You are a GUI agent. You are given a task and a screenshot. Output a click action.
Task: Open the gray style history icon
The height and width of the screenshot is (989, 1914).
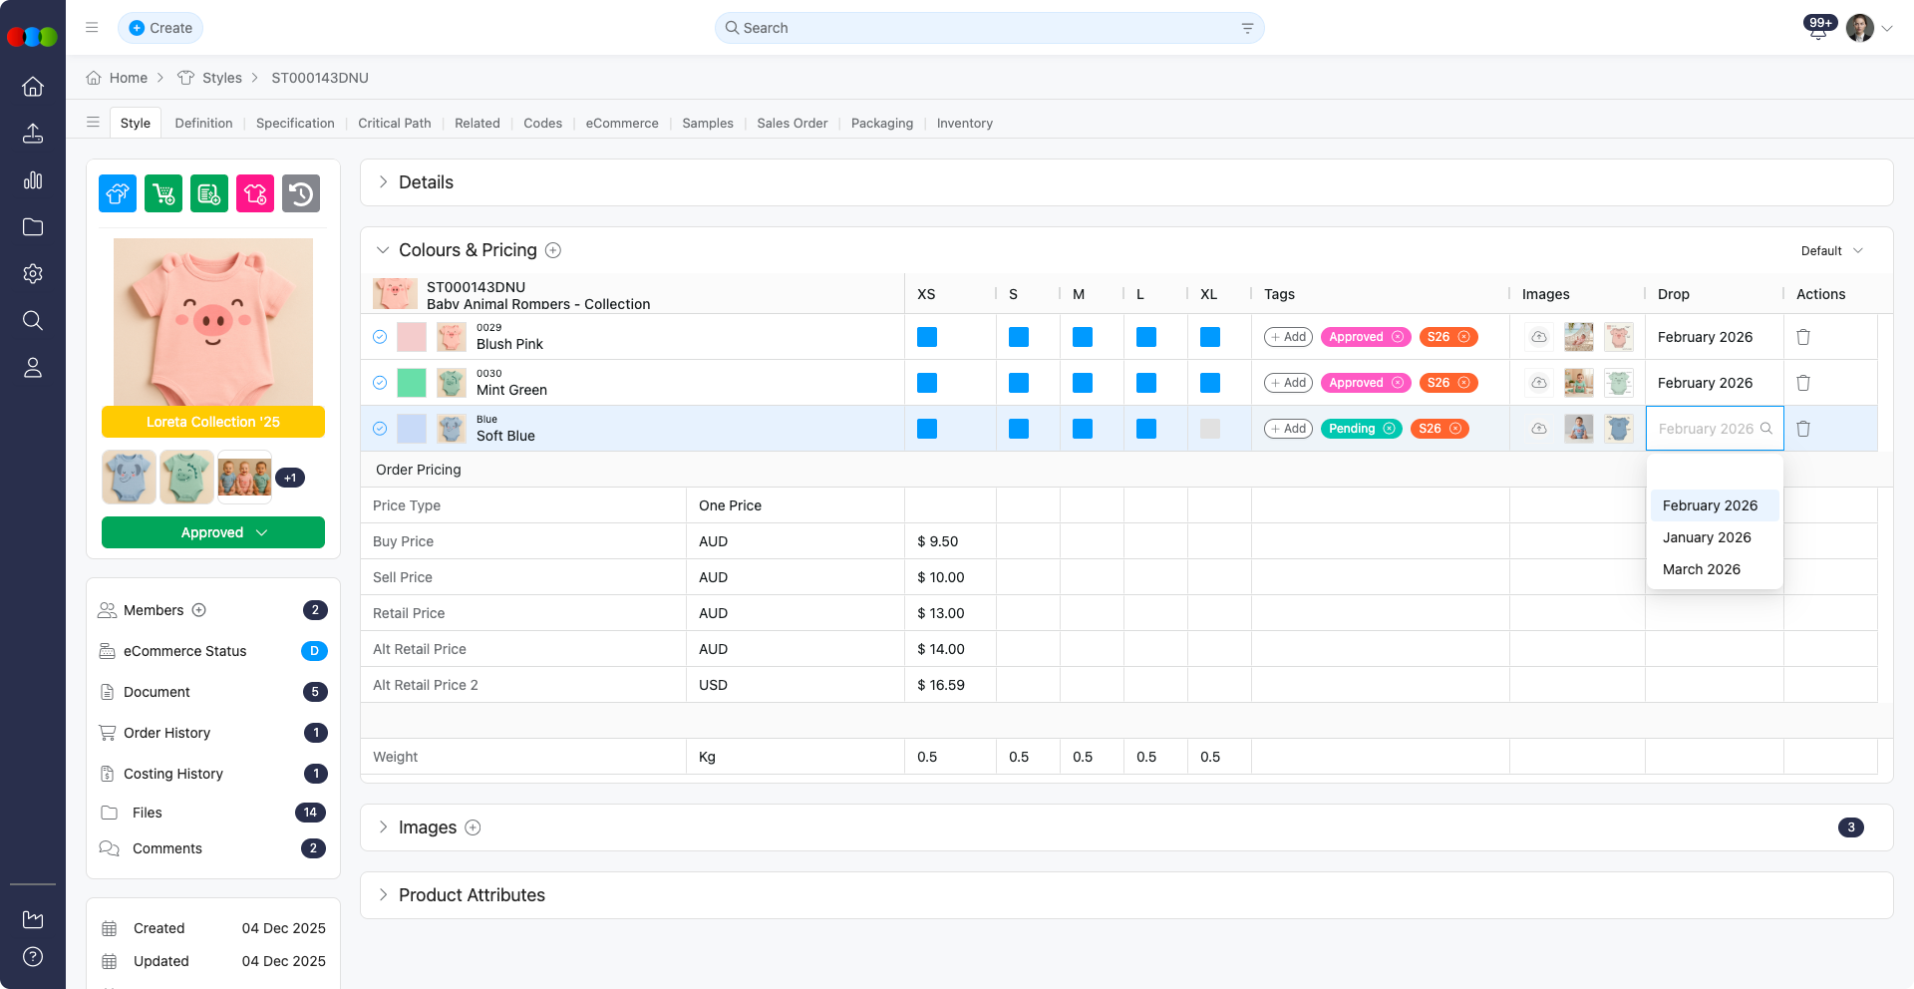pyautogui.click(x=301, y=193)
